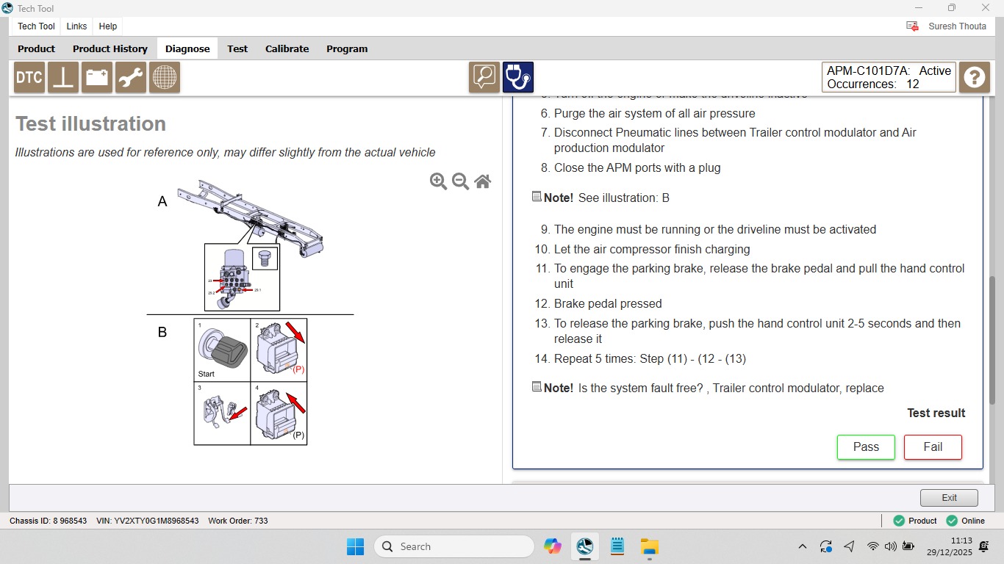Open the Links menu

point(76,26)
